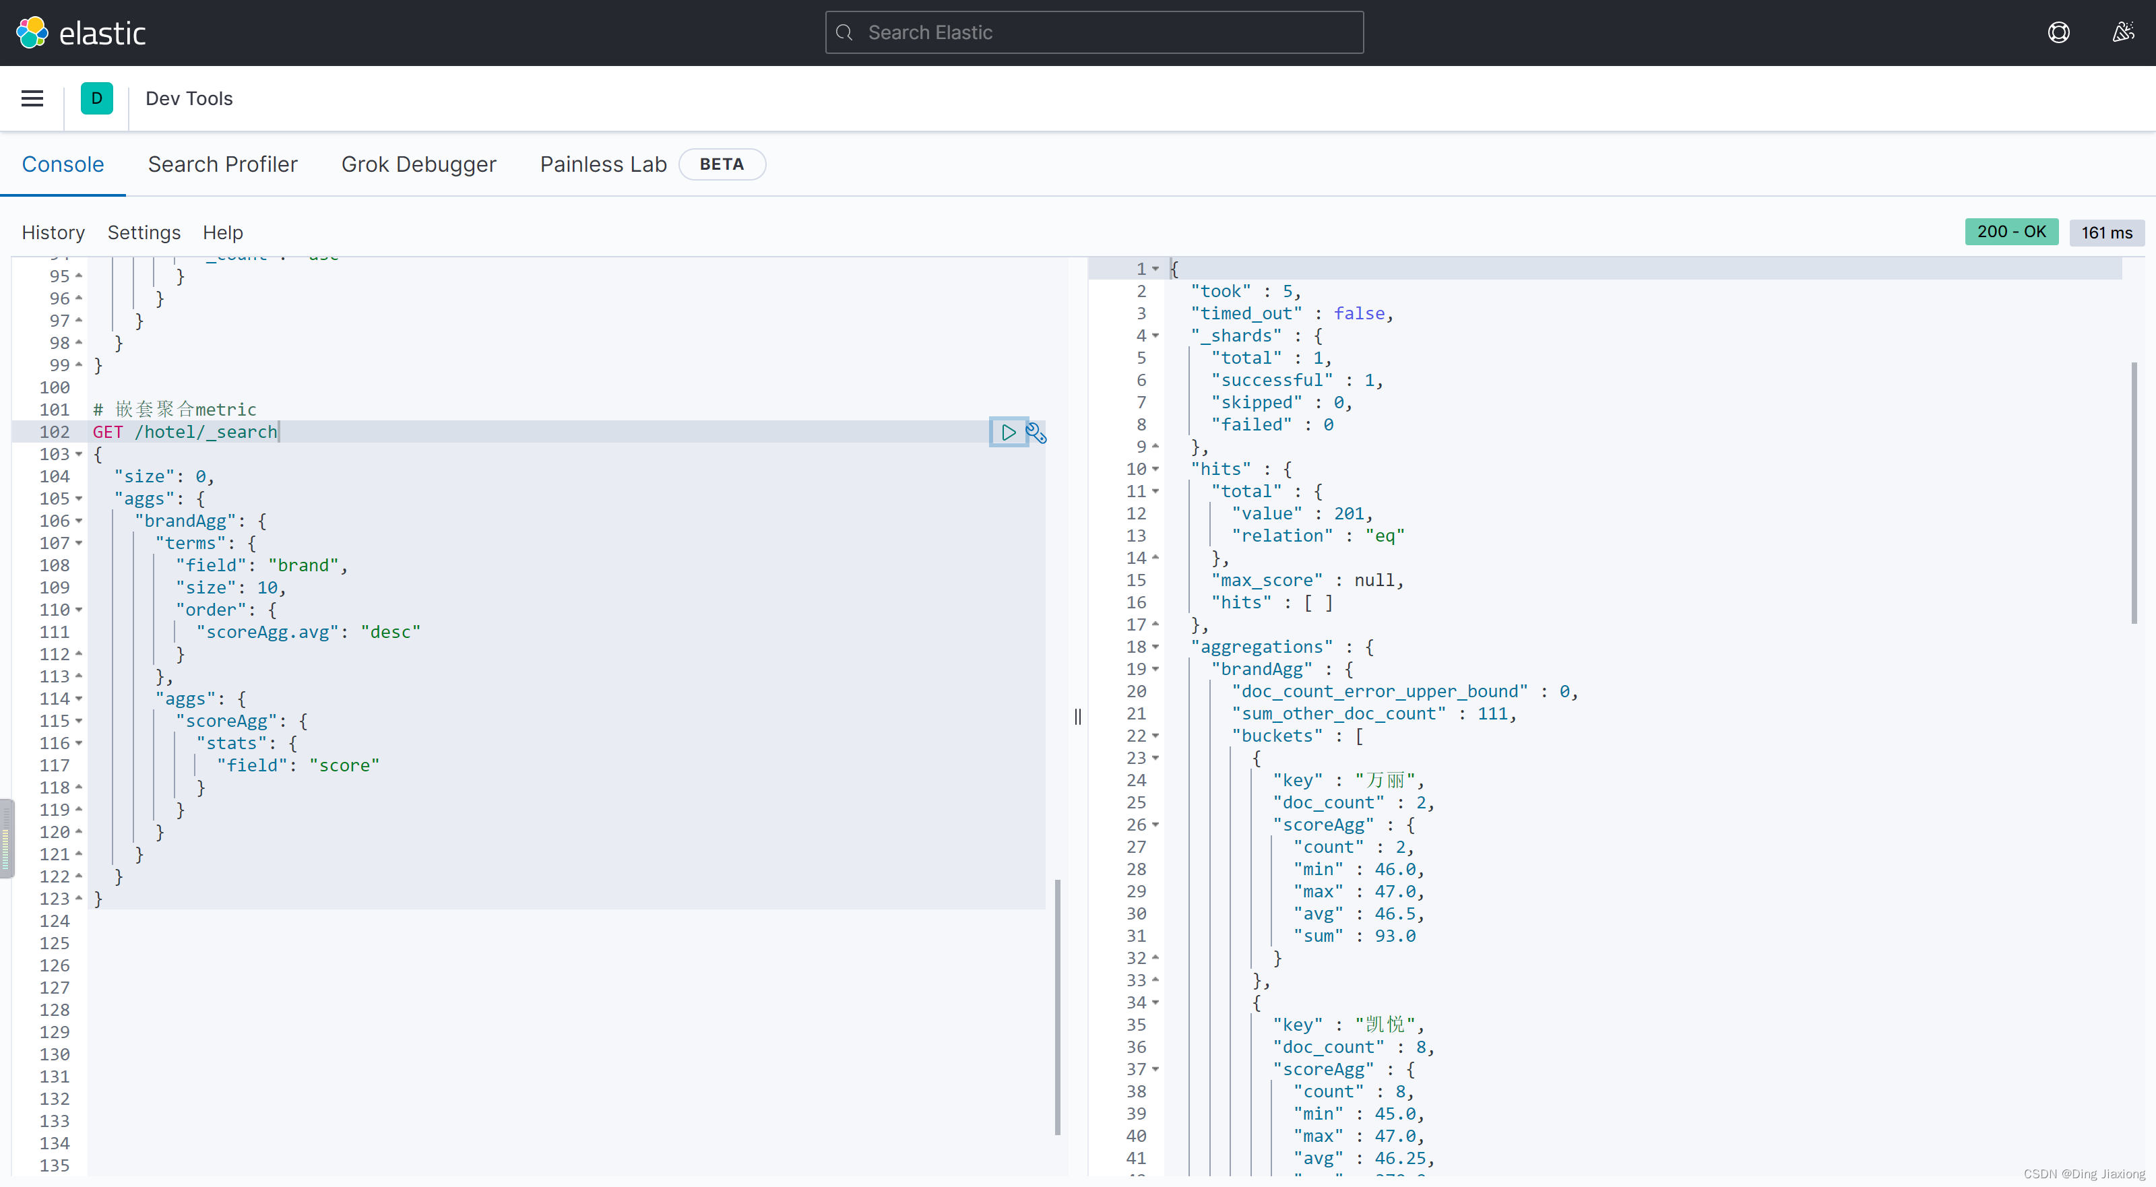Open the help lifebuoy icon
The width and height of the screenshot is (2156, 1187).
(x=2058, y=32)
